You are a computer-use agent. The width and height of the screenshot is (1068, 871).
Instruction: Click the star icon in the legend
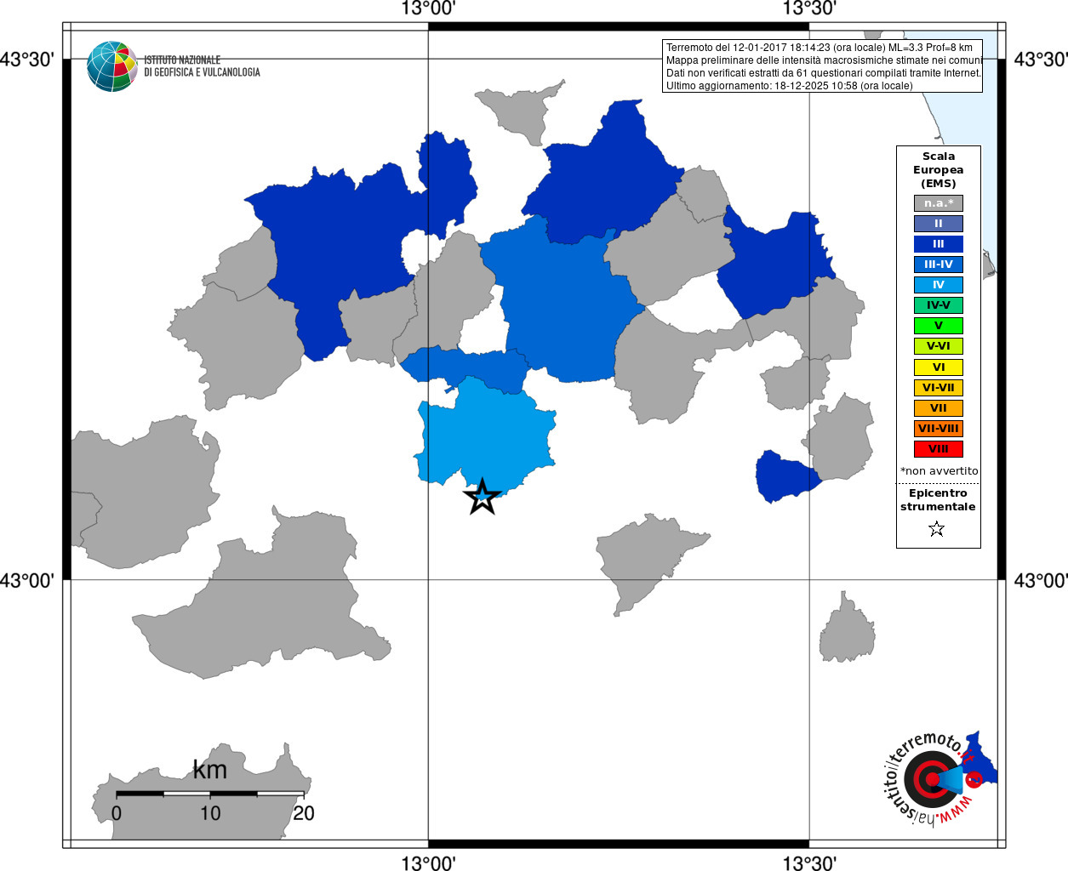(937, 529)
